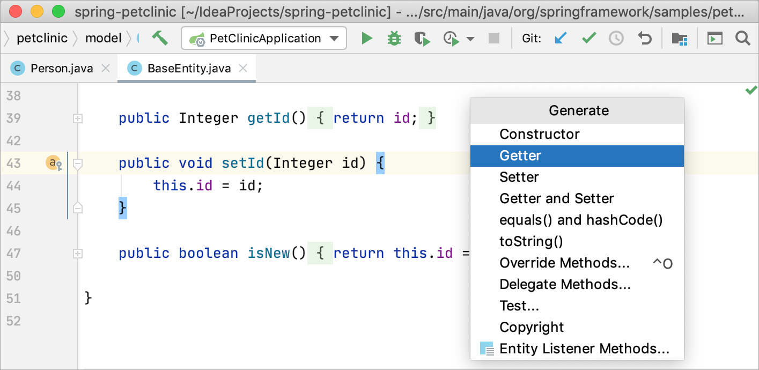Open Search Everywhere magnifier icon
This screenshot has width=759, height=370.
742,38
